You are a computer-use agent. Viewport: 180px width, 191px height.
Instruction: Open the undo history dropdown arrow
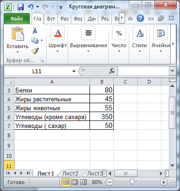[37, 7]
